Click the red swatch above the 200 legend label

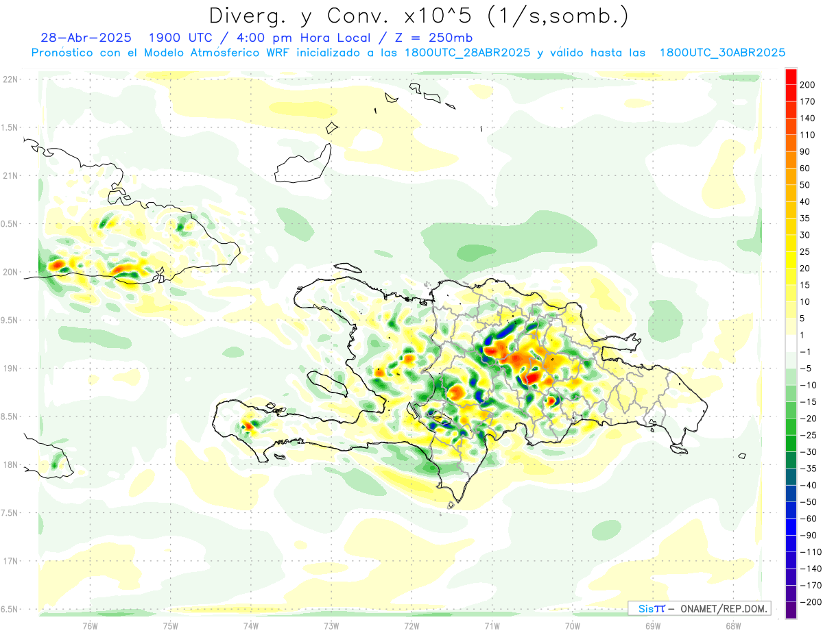[791, 77]
